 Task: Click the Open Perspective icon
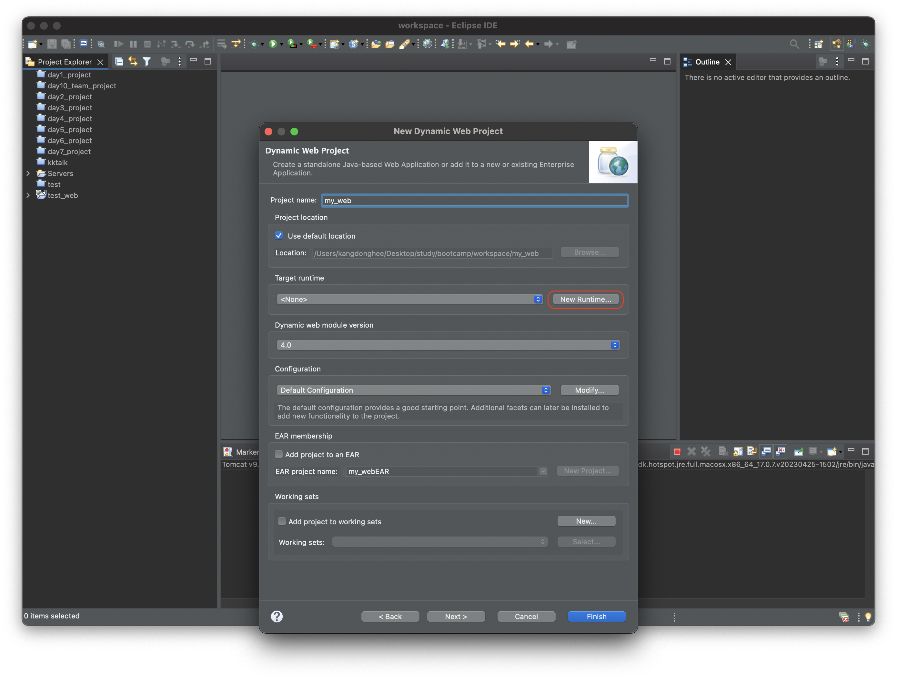819,44
